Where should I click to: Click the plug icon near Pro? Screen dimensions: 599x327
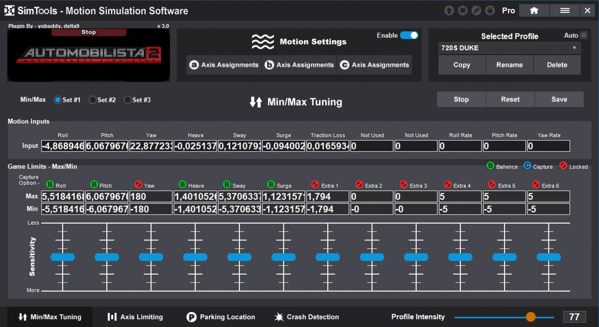click(x=490, y=10)
